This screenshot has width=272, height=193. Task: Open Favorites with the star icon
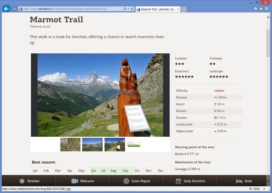(261, 9)
